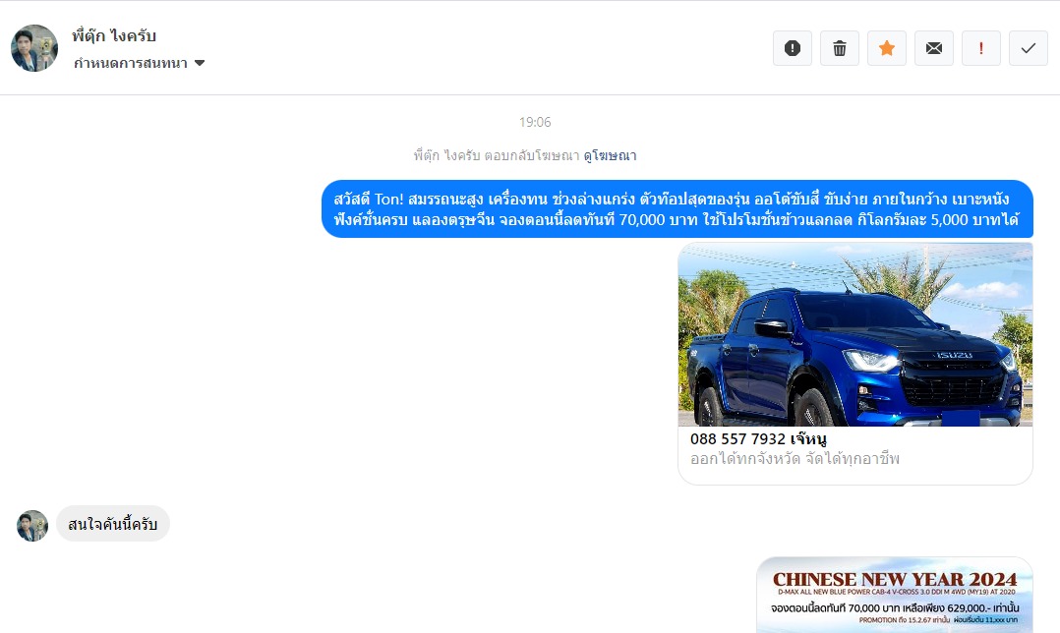The width and height of the screenshot is (1060, 633).
Task: Click the พี่ตุ๊ก ไงครับ ตอบกลับโฆษณา notice
Action: point(497,155)
